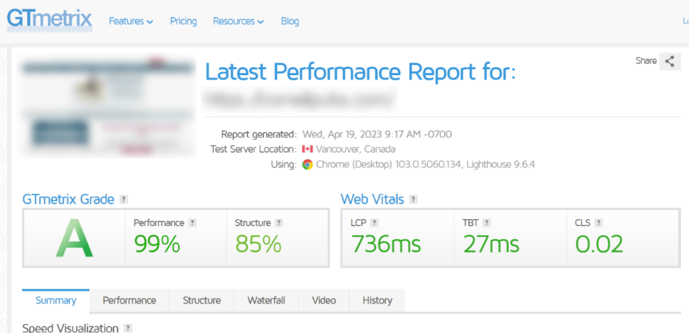The image size is (689, 333).
Task: Click the Chrome browser icon
Action: click(307, 164)
